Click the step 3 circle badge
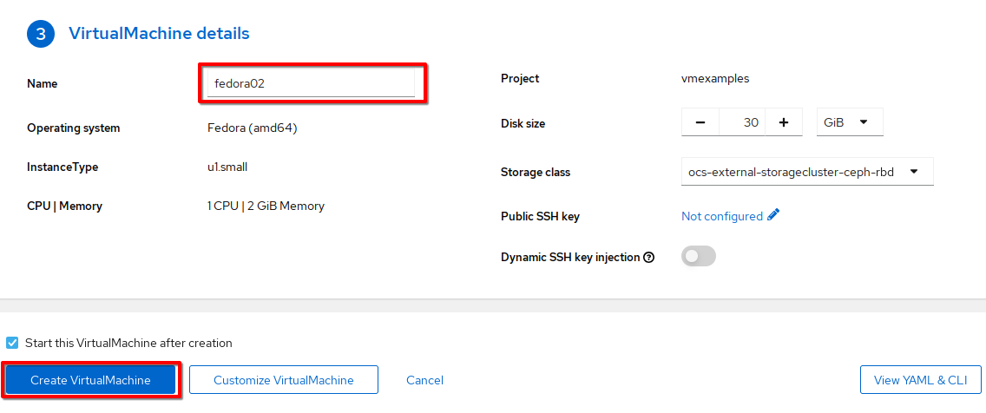 point(41,34)
